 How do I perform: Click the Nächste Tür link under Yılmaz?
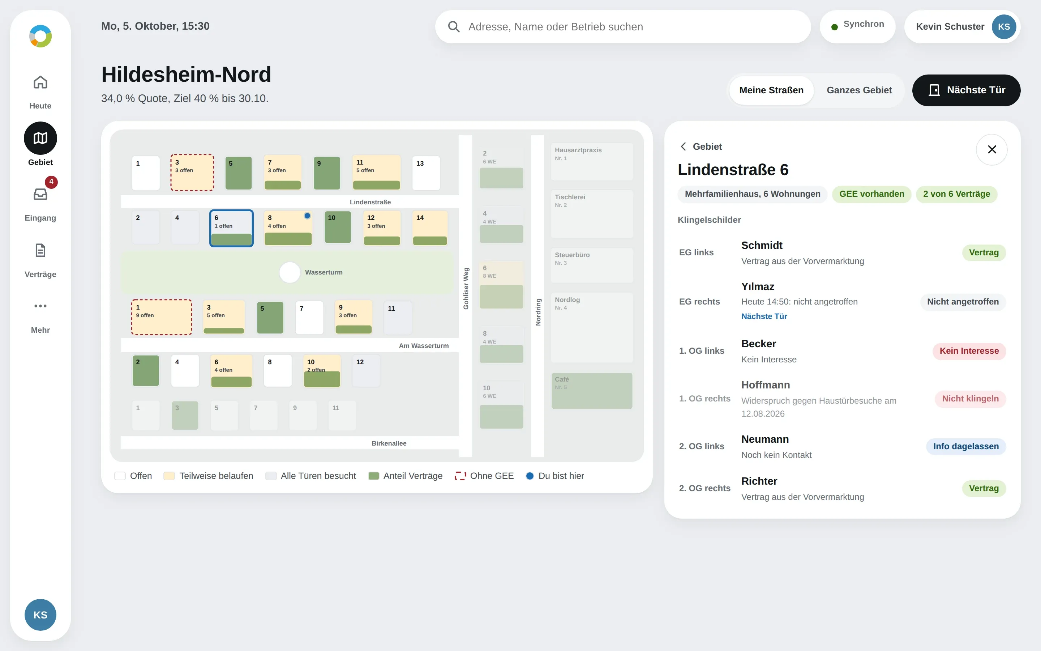764,316
